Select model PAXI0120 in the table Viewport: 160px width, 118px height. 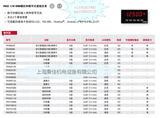coord(10,53)
